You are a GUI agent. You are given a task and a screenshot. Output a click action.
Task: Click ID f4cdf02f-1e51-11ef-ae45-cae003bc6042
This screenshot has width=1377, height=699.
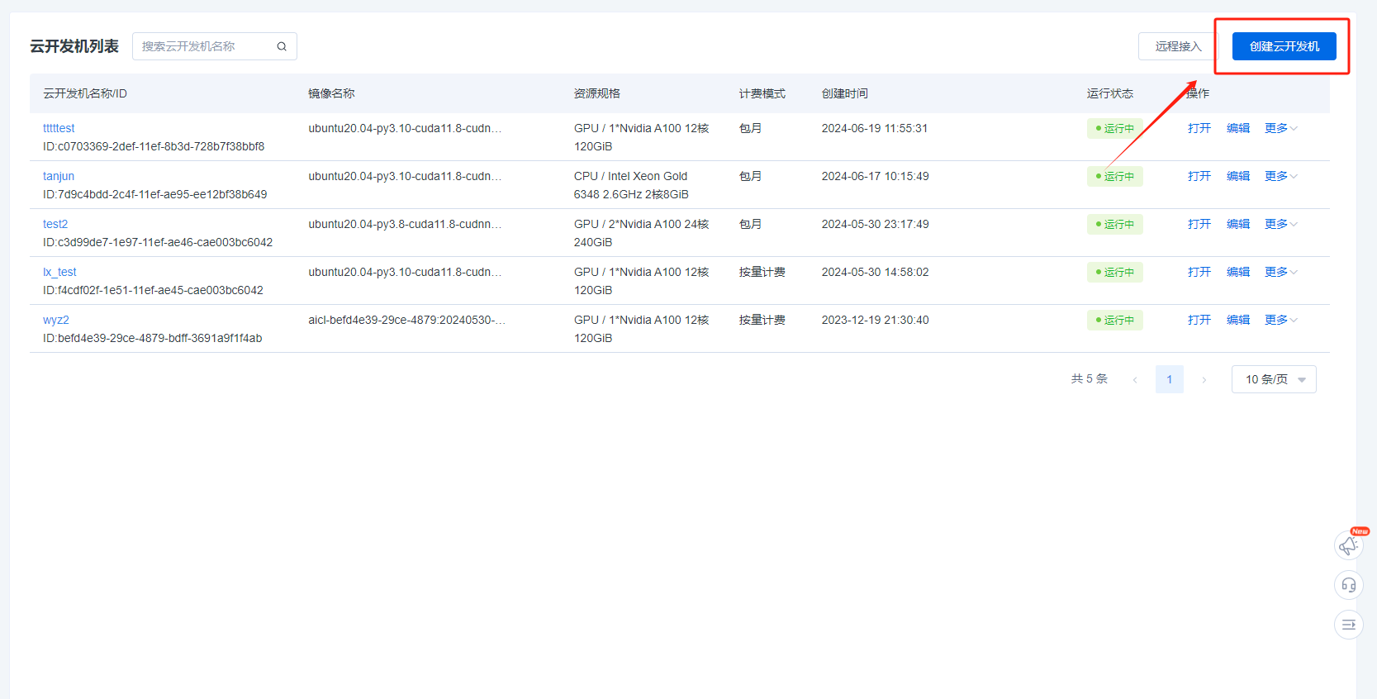[x=154, y=290]
